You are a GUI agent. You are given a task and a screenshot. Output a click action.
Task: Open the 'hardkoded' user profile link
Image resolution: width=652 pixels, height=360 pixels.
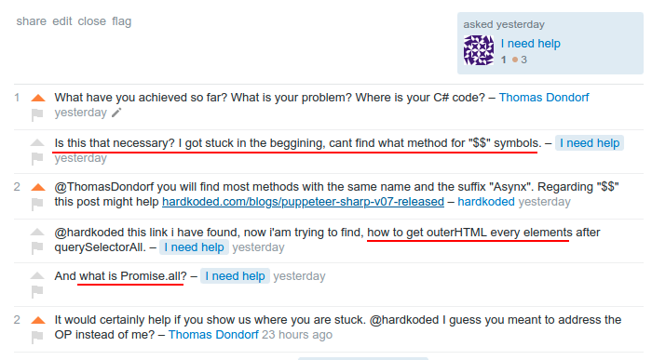tap(486, 202)
